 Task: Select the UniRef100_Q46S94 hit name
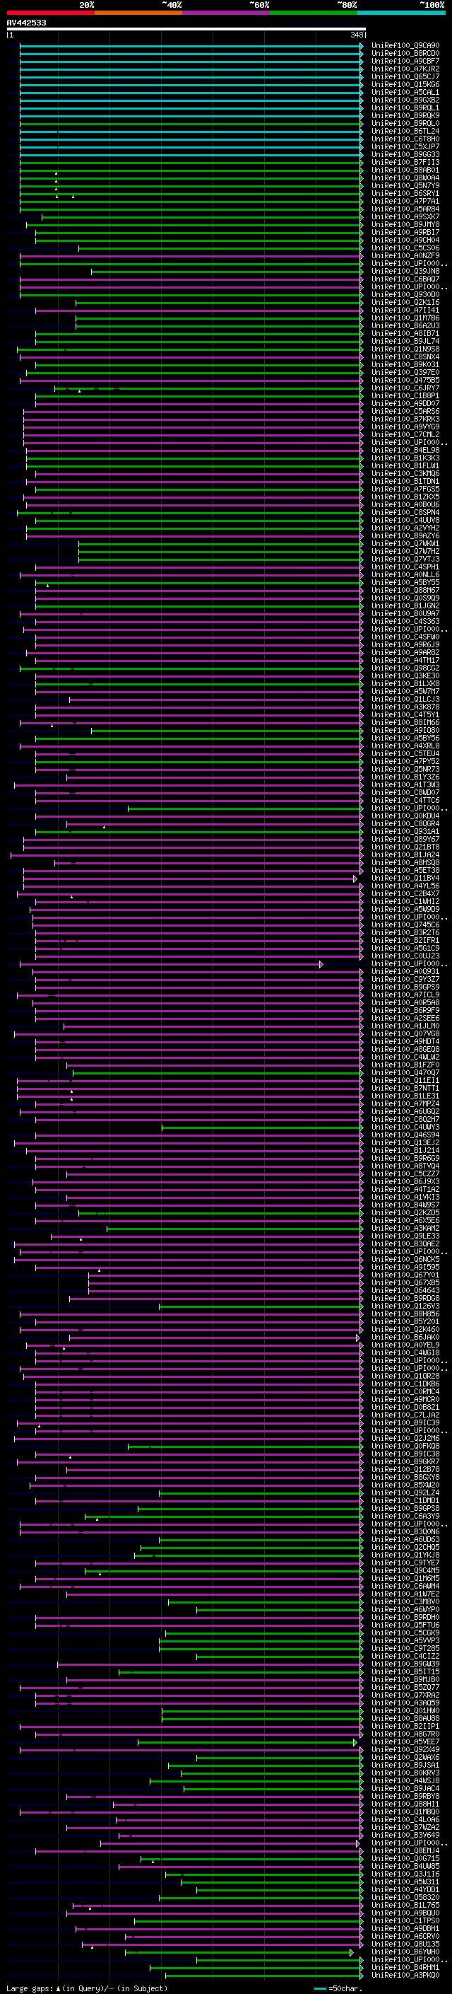(405, 1135)
